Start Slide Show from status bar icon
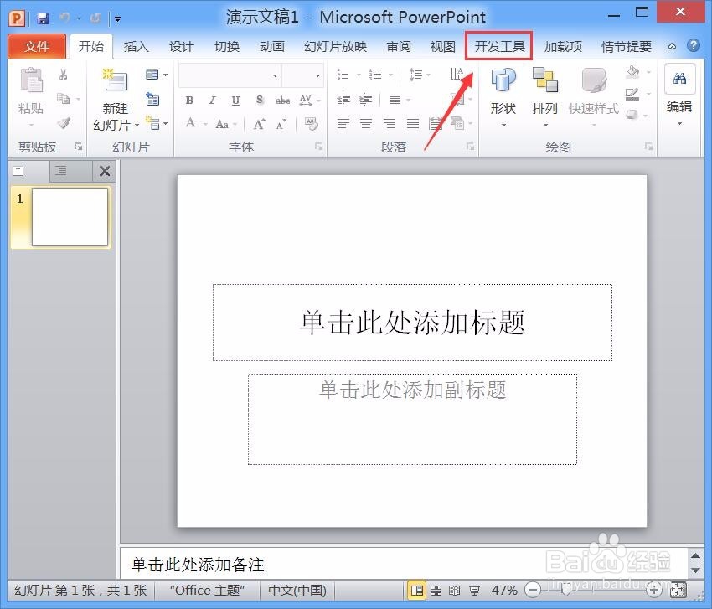Image resolution: width=712 pixels, height=609 pixels. coord(475,589)
